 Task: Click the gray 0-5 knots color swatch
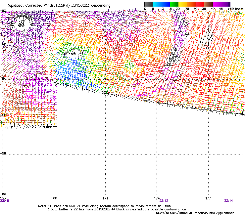point(148,4)
